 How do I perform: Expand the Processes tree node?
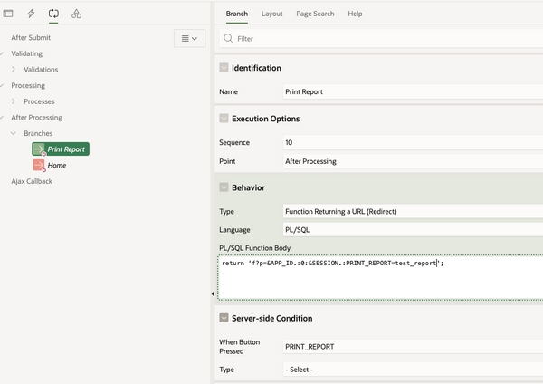coord(14,101)
